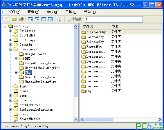This screenshot has width=164, height=130.
Task: Switch to small icons view
Action: pos(37,19)
